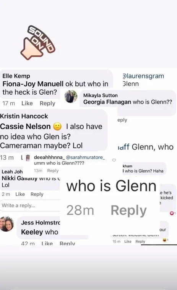Reply to deeahhhnna_'s 13m comment
Viewport: 177px width, 290px height.
click(x=53, y=171)
